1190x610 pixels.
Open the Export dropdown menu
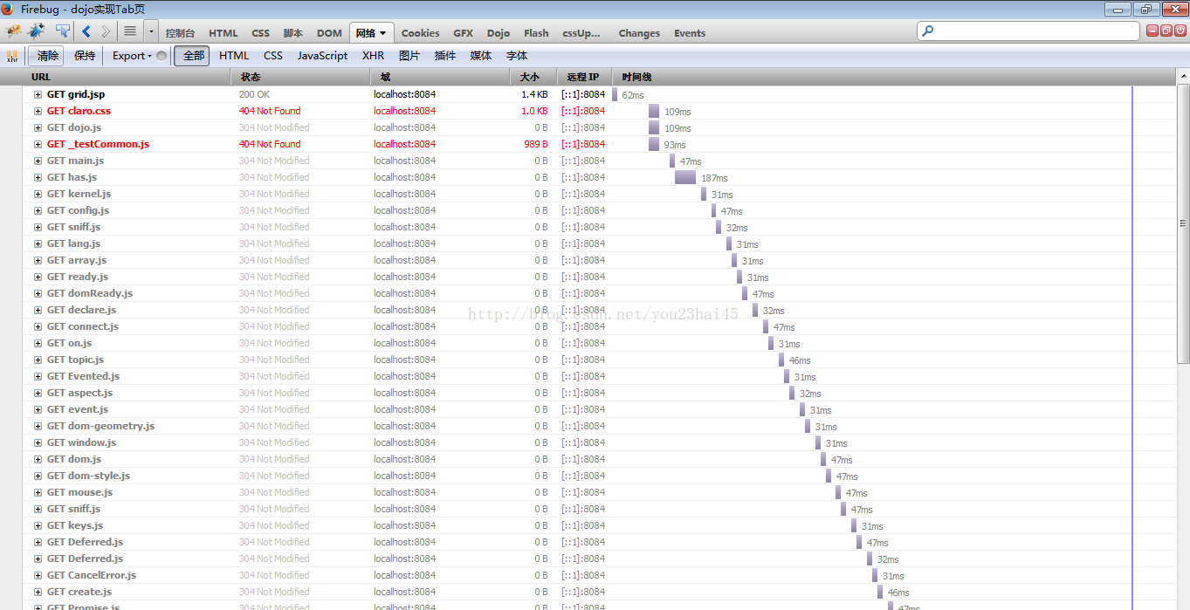pos(133,56)
